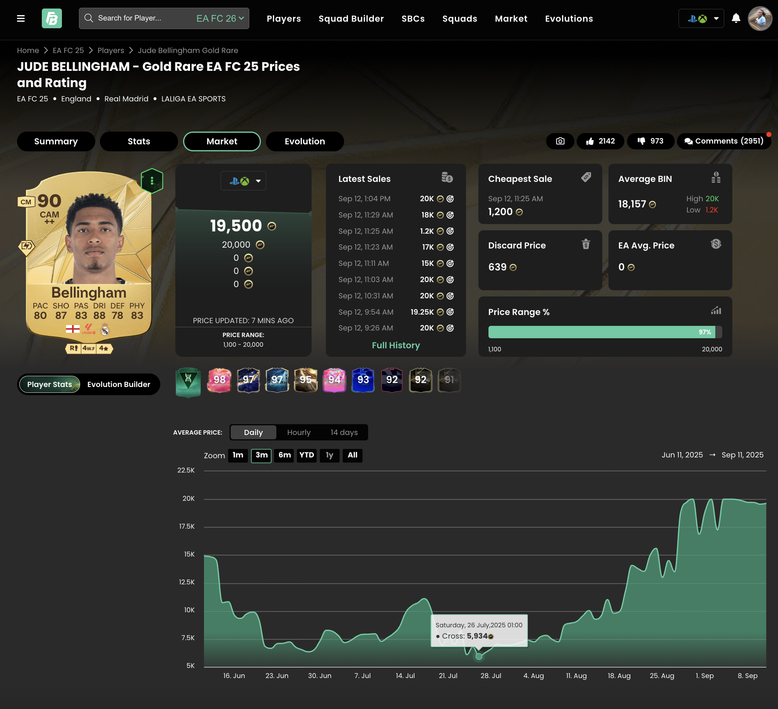Viewport: 778px width, 709px height.
Task: Select Hourly average price
Action: point(299,432)
